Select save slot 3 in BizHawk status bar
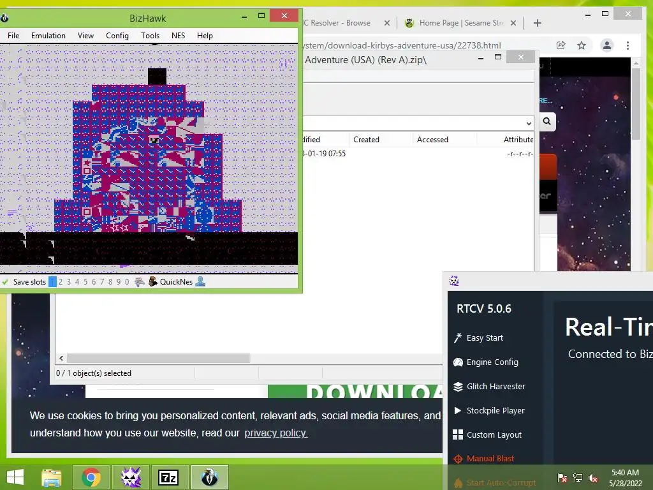Screen dimensions: 653x490 69,281
